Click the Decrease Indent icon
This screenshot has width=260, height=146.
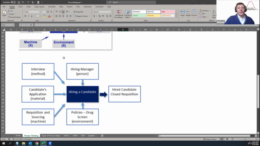[x=67, y=16]
